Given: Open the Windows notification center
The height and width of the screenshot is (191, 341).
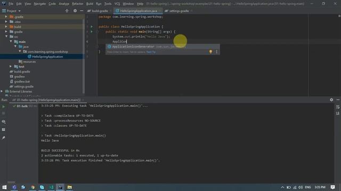Looking at the screenshot, I should 332,187.
